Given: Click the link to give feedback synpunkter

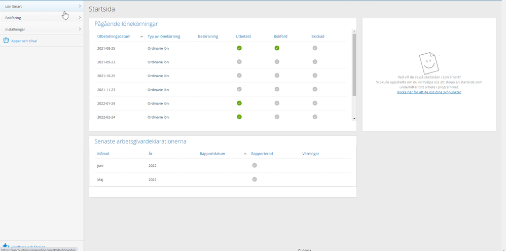Looking at the screenshot, I should (x=429, y=92).
